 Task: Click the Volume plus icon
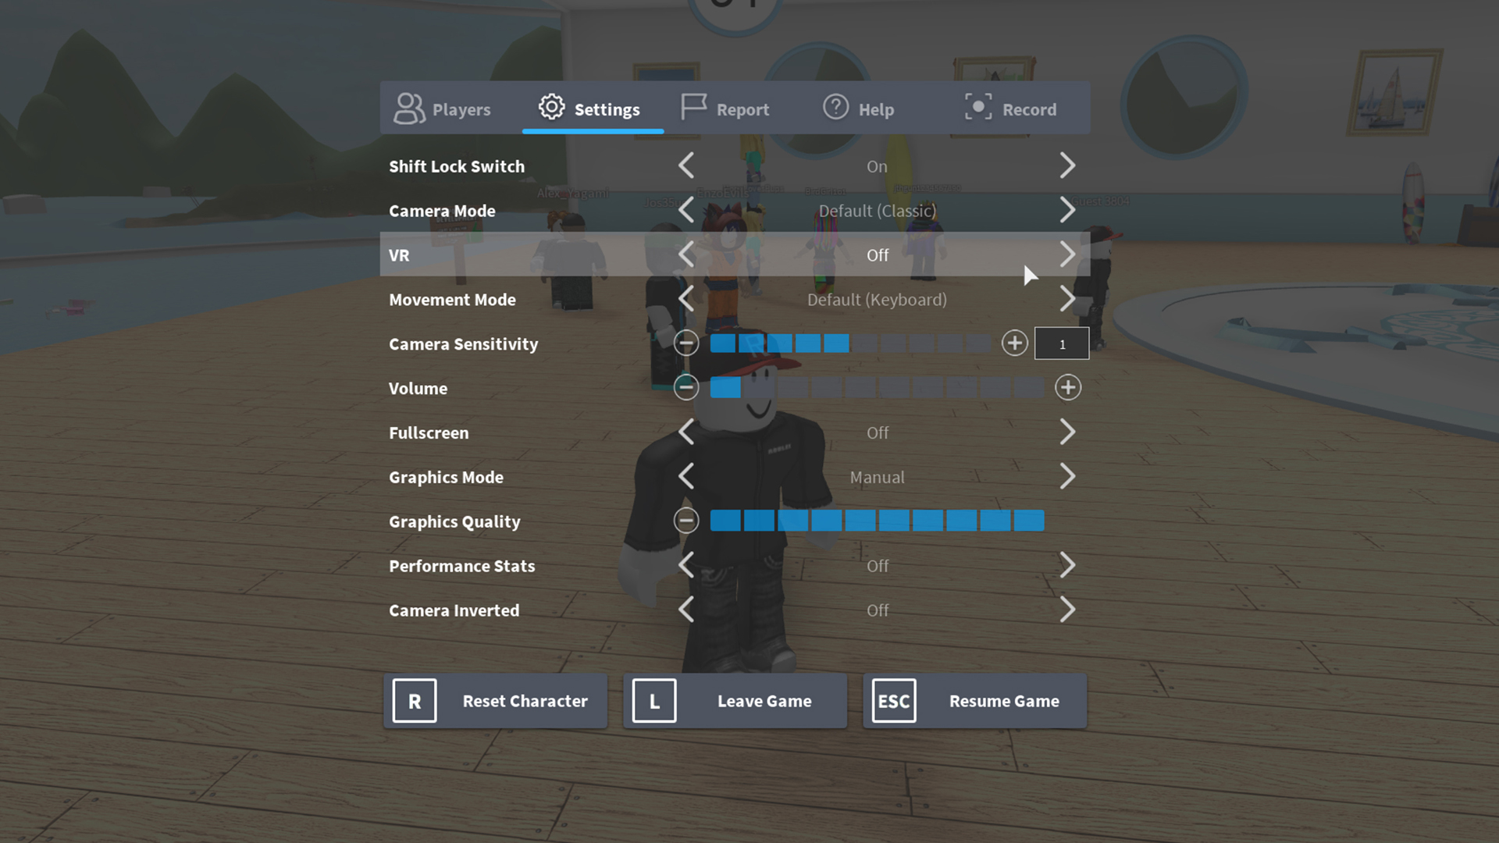click(1067, 387)
